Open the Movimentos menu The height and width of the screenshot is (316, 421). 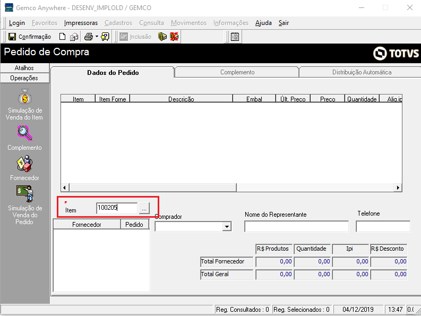tap(189, 23)
